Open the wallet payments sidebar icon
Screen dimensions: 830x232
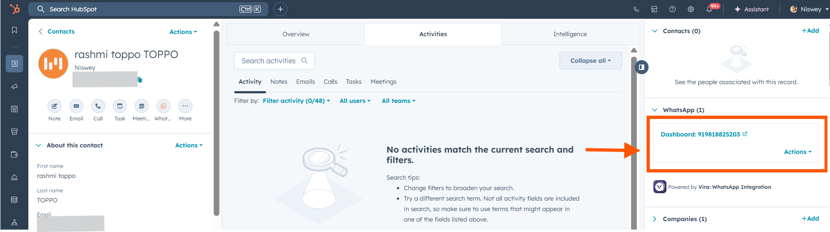coord(14,154)
